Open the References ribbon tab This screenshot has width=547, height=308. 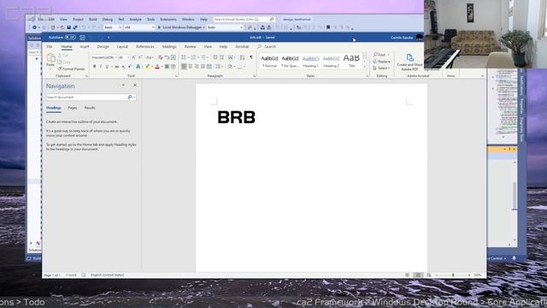coord(145,46)
